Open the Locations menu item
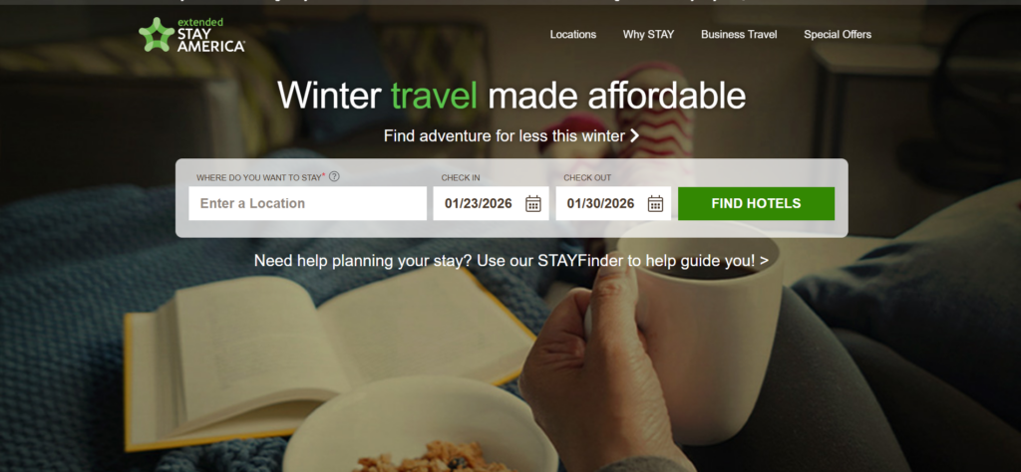The image size is (1021, 472). coord(573,35)
